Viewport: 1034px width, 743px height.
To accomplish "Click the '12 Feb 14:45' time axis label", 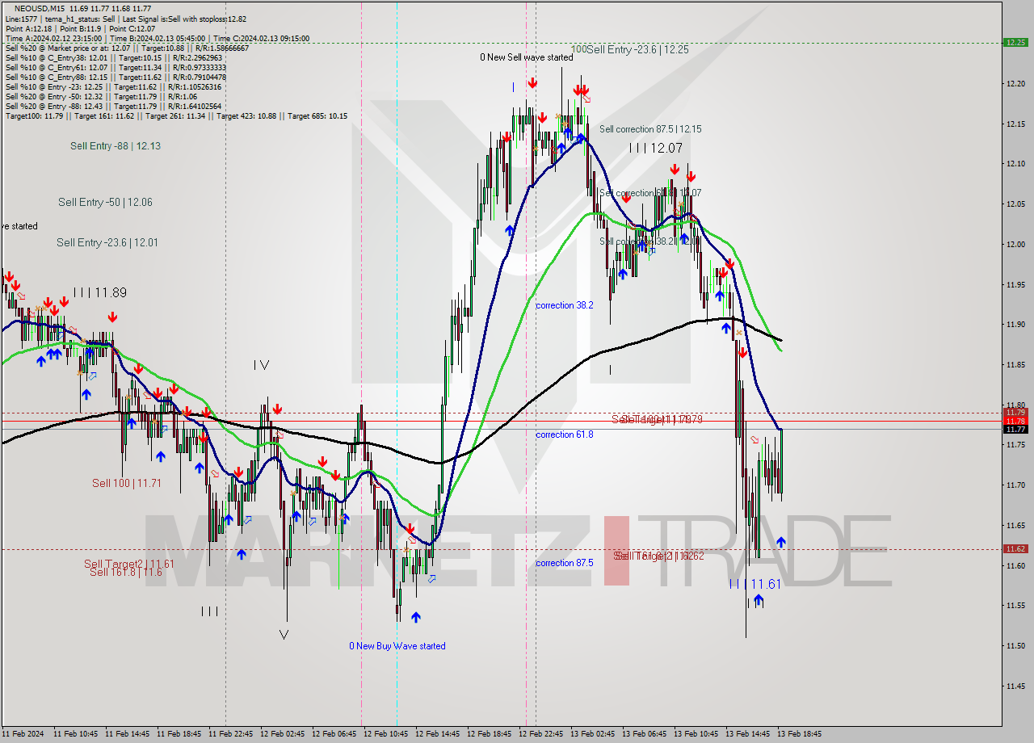I will pos(438,734).
